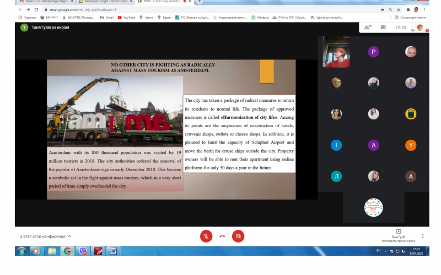Open Chrome from the taskbar

[67, 251]
